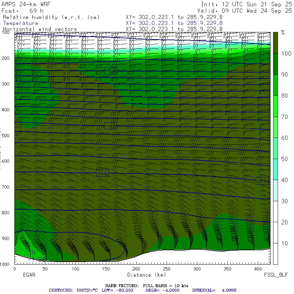
Task: Select the right-edge -16 contour label
Action: [262, 181]
